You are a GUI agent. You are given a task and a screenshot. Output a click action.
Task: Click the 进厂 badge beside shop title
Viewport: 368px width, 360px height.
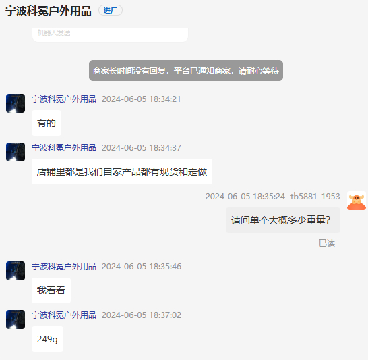111,10
